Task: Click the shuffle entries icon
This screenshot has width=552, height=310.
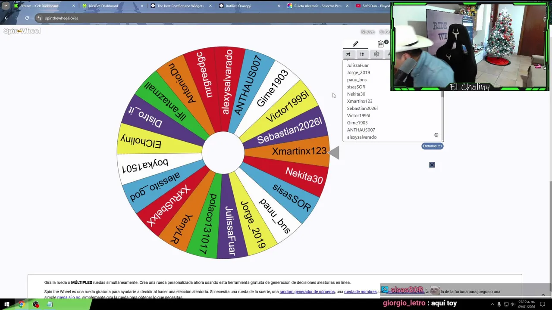Action: [348, 54]
